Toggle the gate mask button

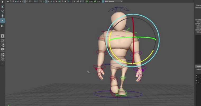32,1
